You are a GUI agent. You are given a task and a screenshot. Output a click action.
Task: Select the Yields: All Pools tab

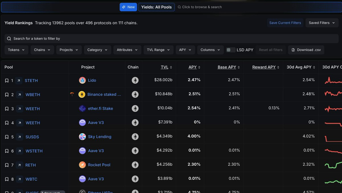156,7
